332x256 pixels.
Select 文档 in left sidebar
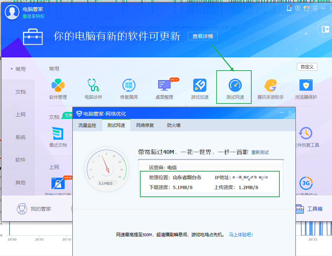pyautogui.click(x=20, y=92)
